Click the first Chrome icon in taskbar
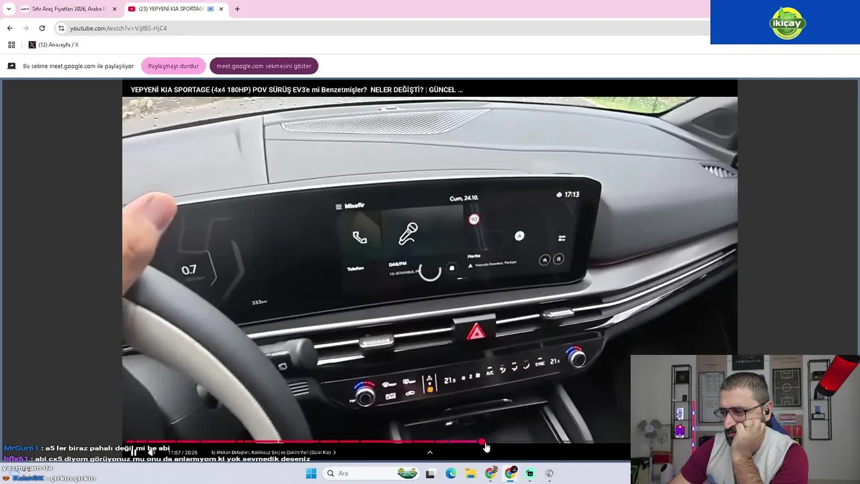The image size is (860, 484). tap(491, 473)
